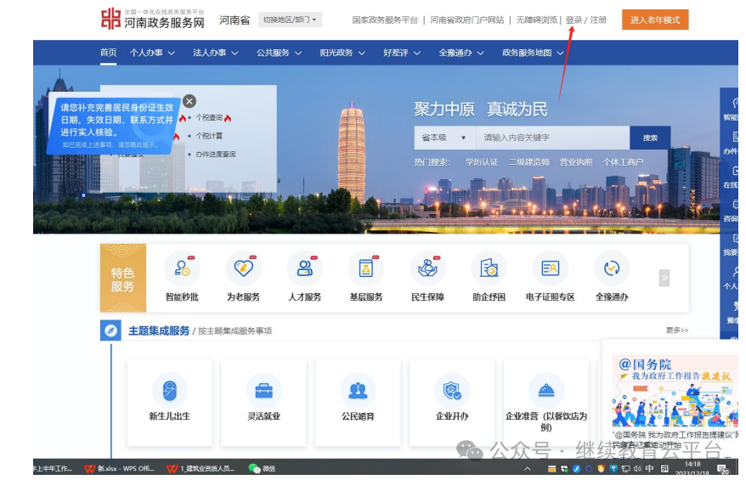Open the 新.xlsx WPS Office taskbar item
The height and width of the screenshot is (480, 746).
pos(120,469)
